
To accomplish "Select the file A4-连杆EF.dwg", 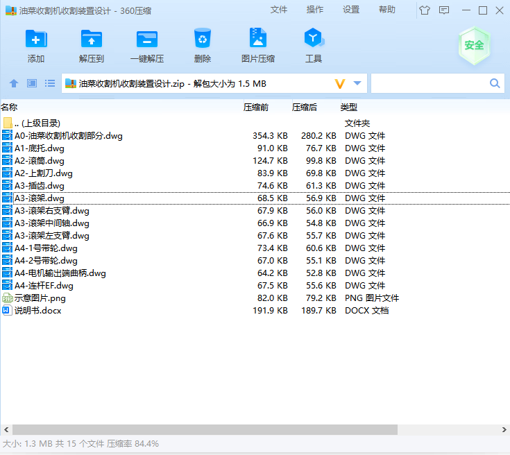I will click(44, 286).
